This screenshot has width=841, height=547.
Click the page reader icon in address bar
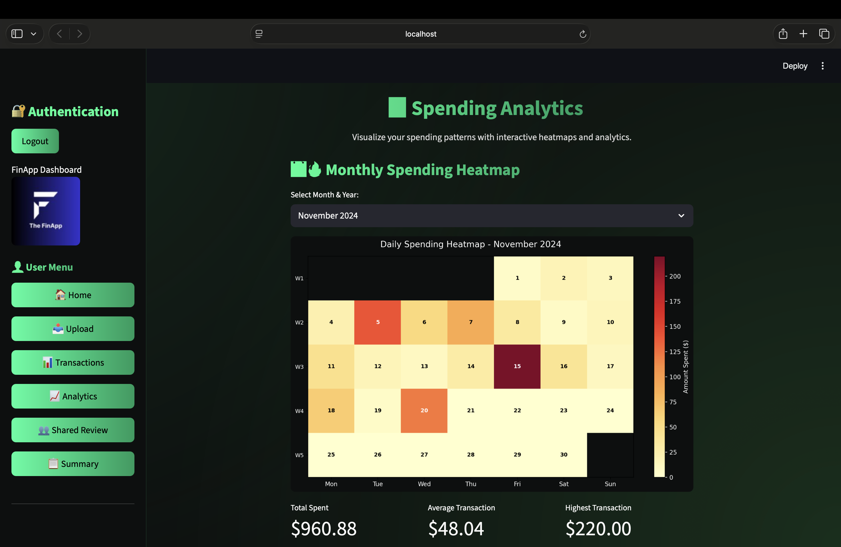(259, 34)
